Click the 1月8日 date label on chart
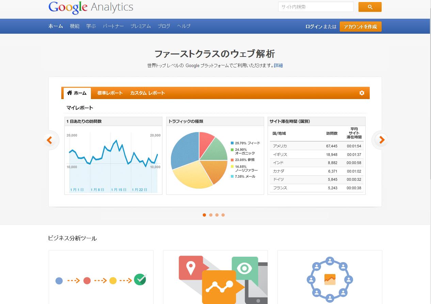The image size is (431, 304). [x=97, y=190]
